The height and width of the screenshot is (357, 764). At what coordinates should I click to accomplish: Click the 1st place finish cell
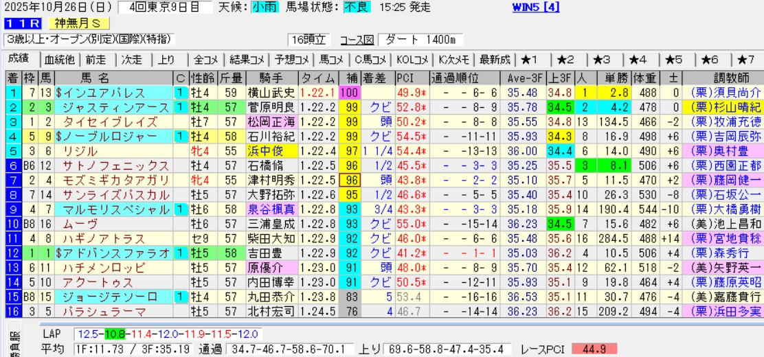pos(12,93)
